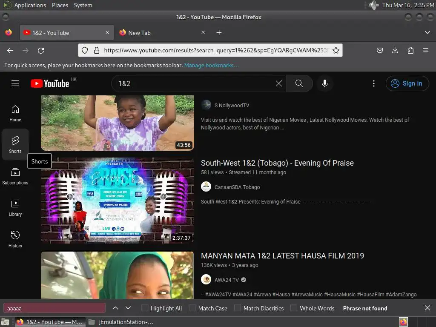Open Subscriptions in YouTube sidebar

(x=15, y=176)
